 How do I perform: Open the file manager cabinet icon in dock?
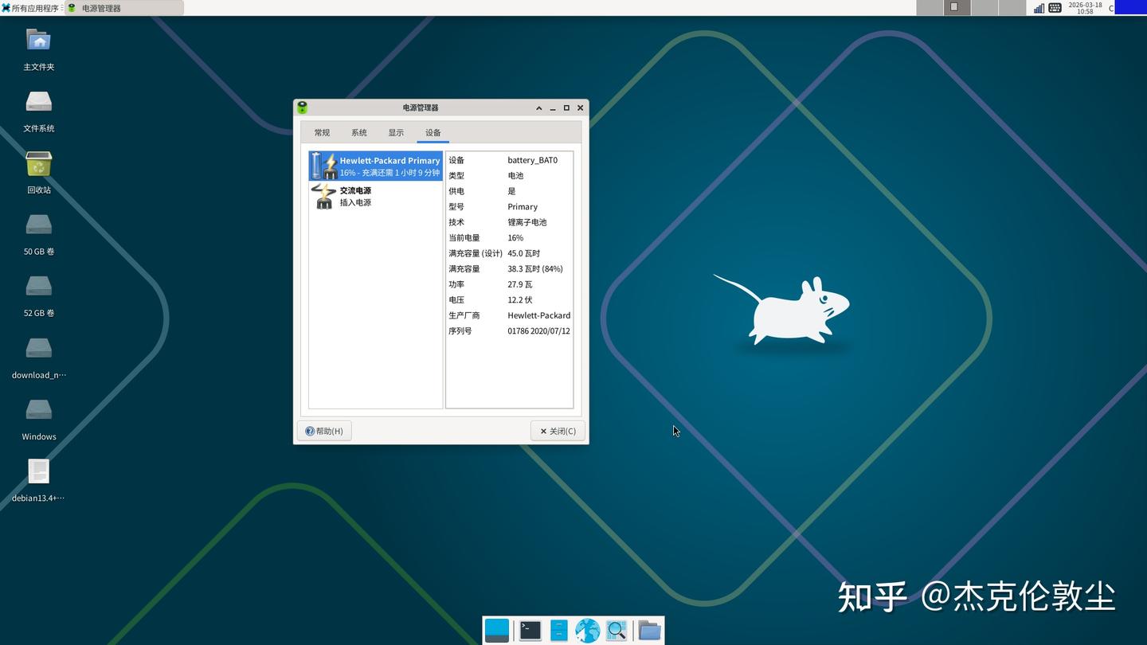point(559,630)
